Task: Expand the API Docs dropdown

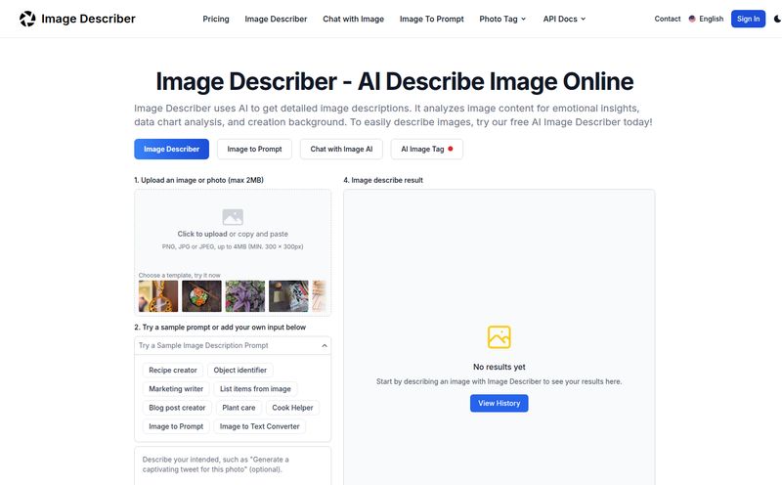Action: point(564,19)
